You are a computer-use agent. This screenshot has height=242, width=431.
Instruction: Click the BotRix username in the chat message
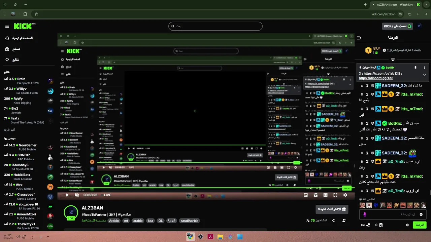394,123
